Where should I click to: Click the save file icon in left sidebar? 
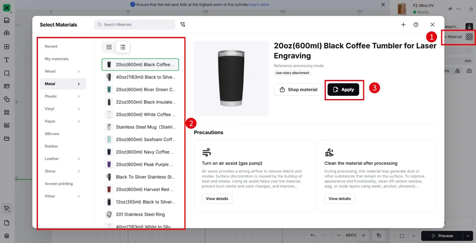tap(7, 20)
